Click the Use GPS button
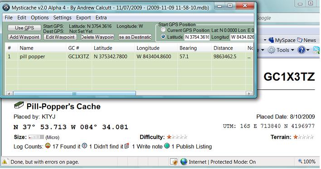321x169 pixels. click(x=24, y=28)
